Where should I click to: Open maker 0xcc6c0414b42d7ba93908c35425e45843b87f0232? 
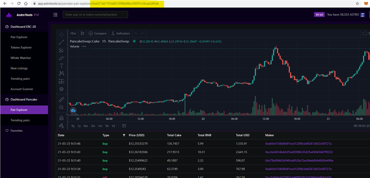point(299,152)
